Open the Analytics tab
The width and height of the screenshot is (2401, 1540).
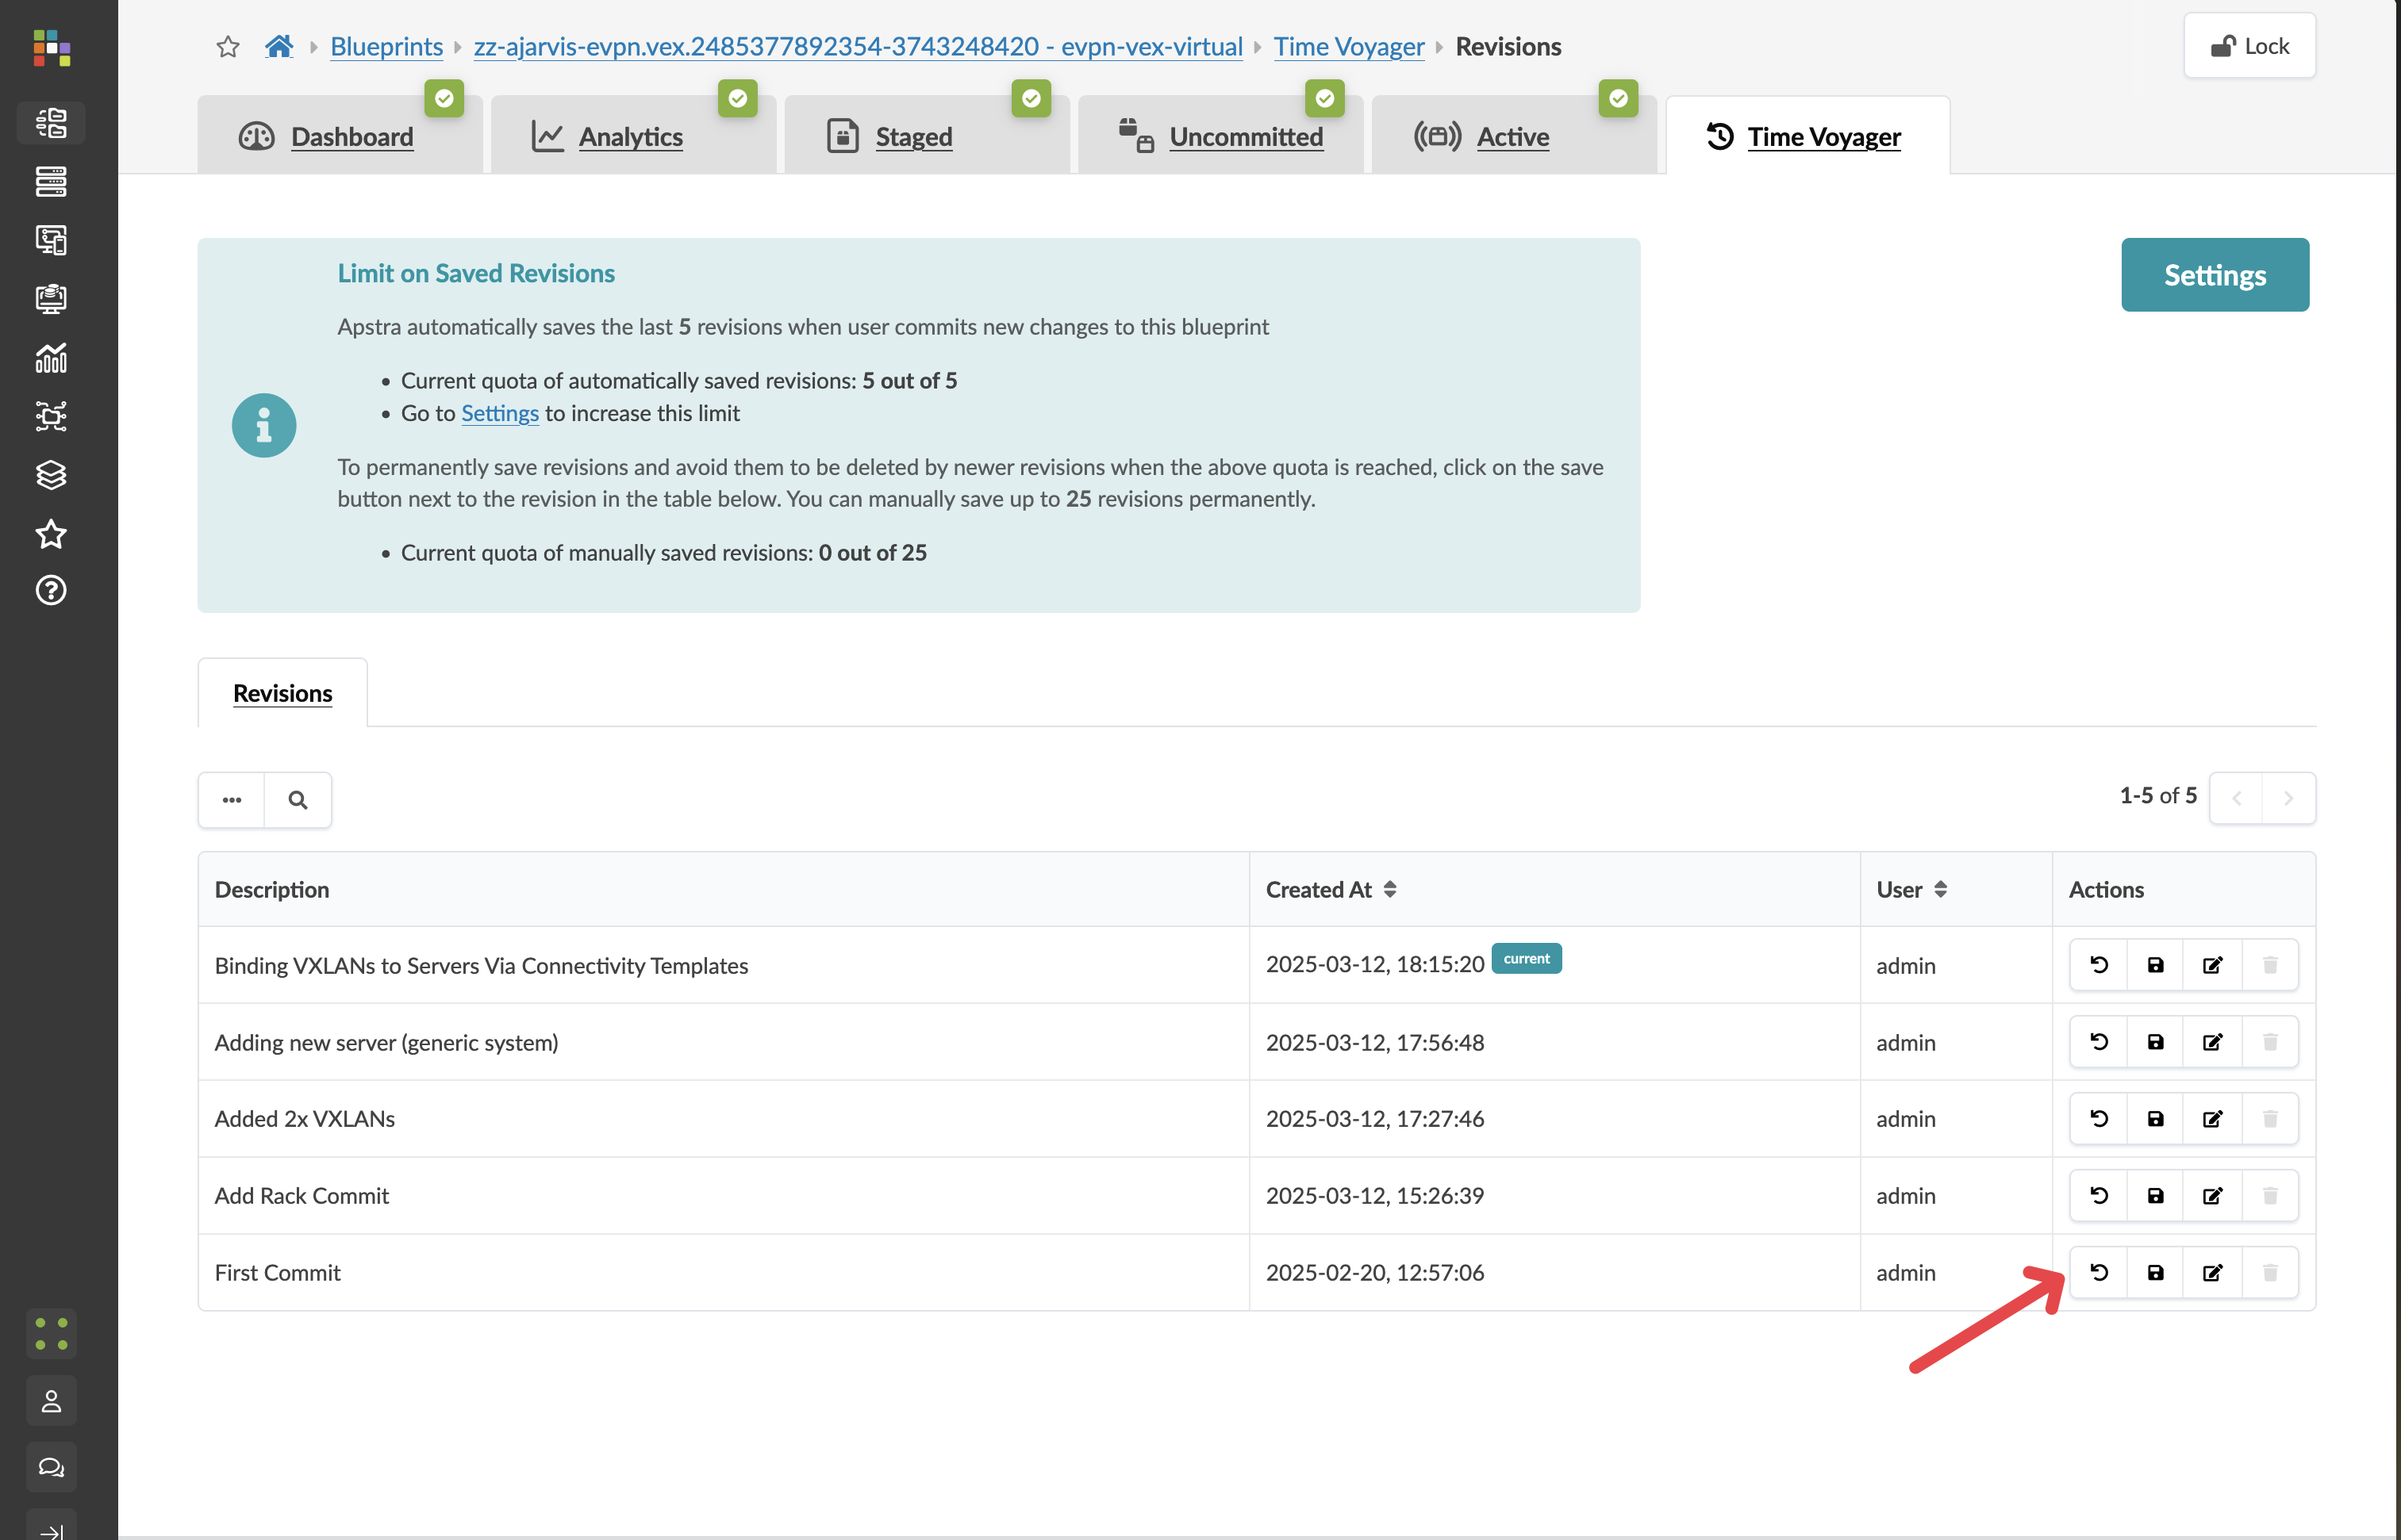pos(630,137)
